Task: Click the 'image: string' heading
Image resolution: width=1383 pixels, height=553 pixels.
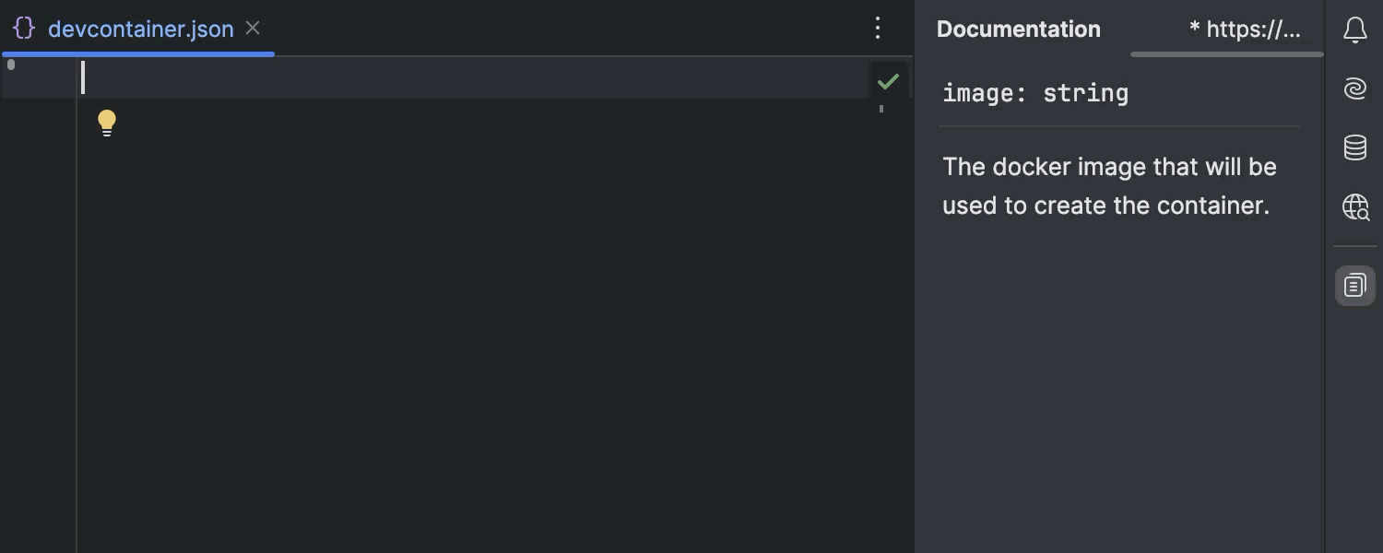Action: 1035,93
